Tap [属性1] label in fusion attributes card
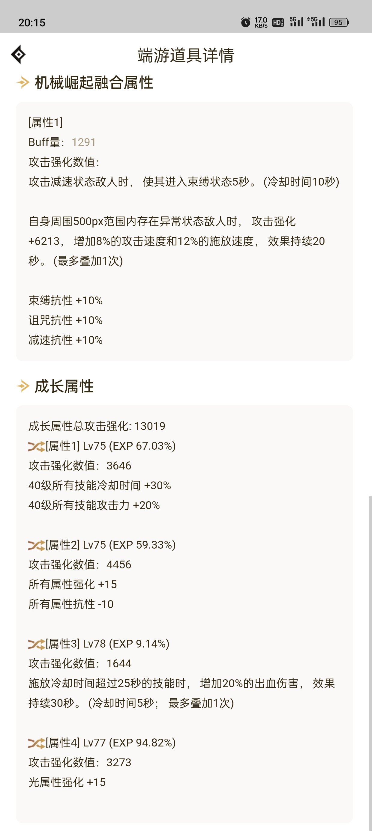Viewport: 372px width, 831px height. [x=46, y=122]
